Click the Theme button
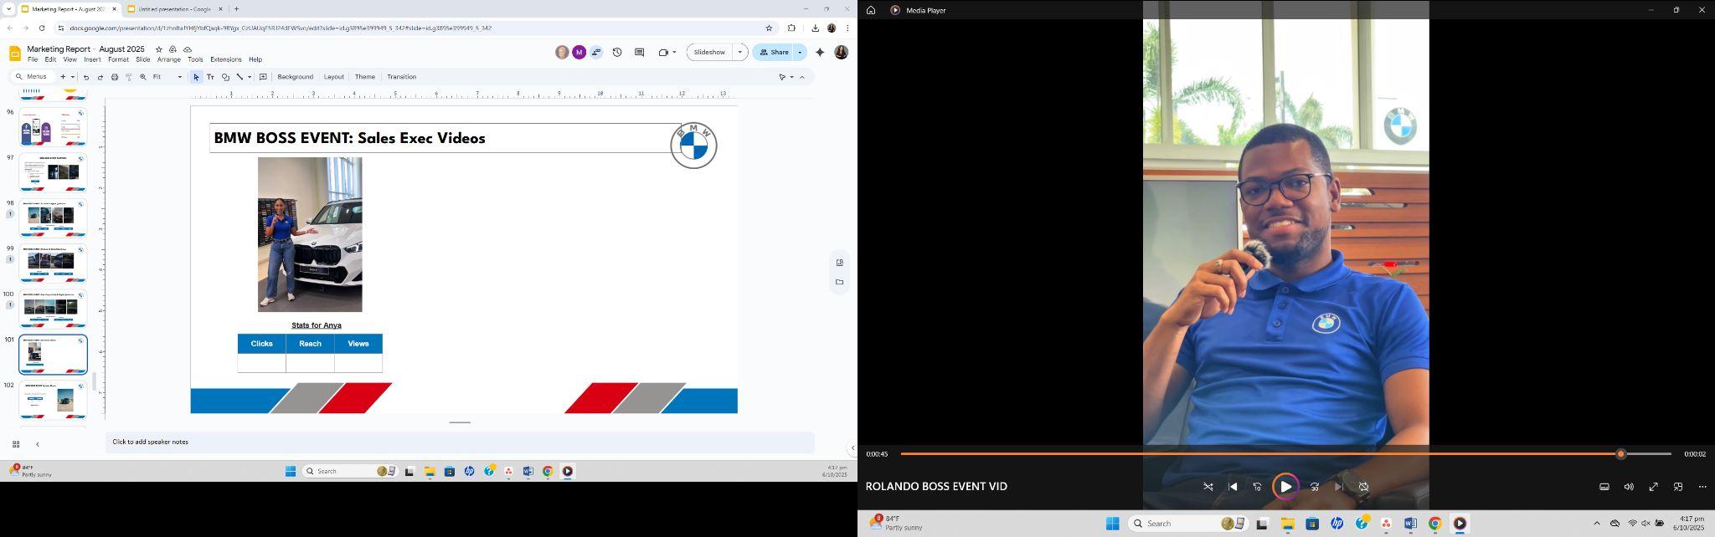The image size is (1715, 537). pos(364,77)
